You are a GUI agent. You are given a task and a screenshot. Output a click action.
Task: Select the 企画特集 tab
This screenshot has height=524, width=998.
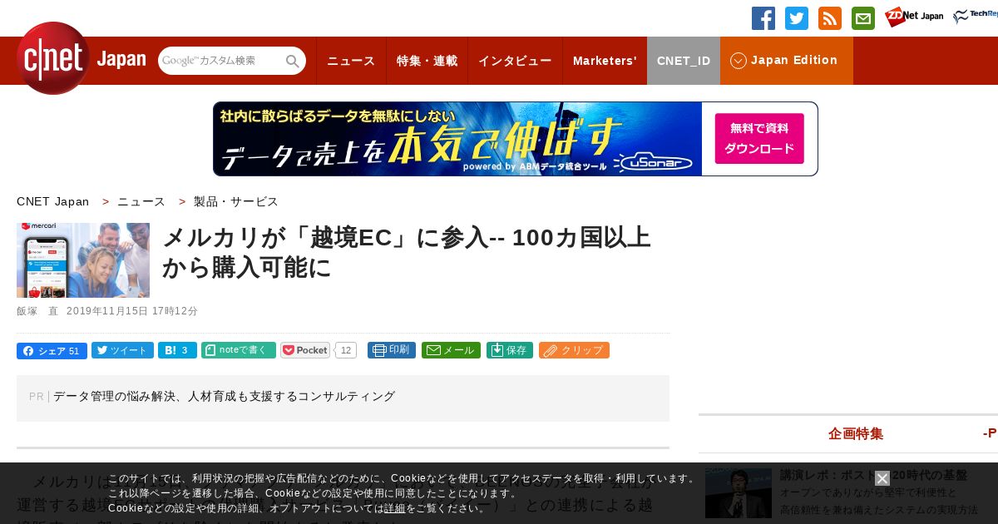856,433
